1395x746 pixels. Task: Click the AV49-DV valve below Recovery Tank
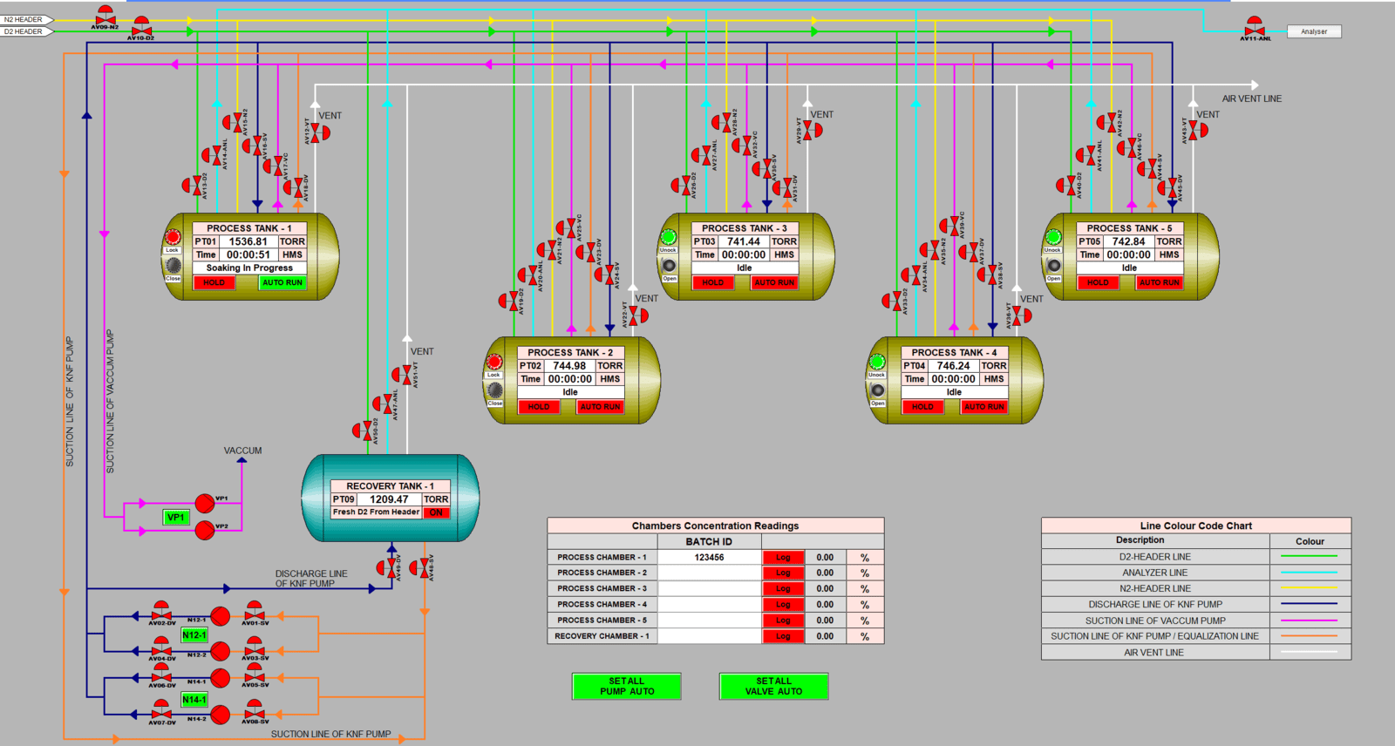click(386, 568)
